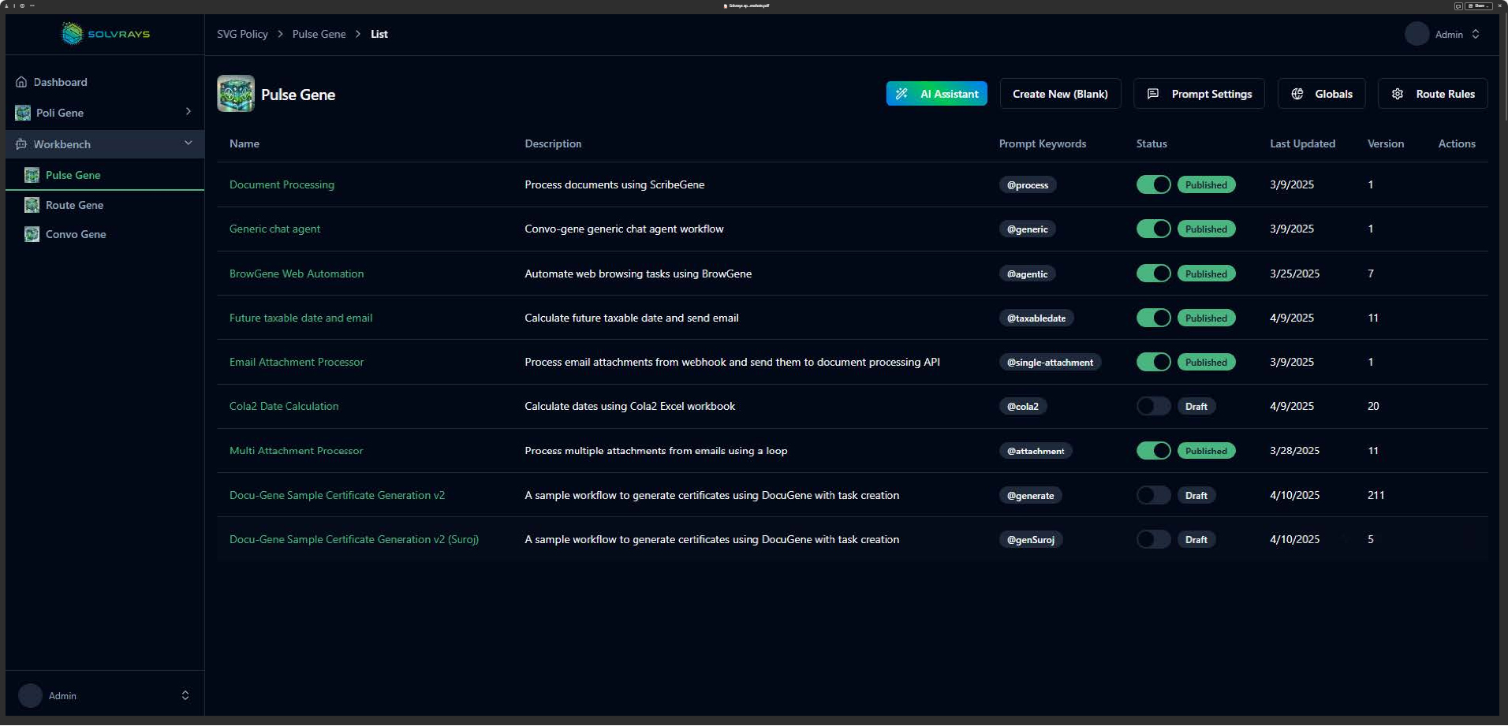
Task: Click the Pulse Gene page header image
Action: 236,94
